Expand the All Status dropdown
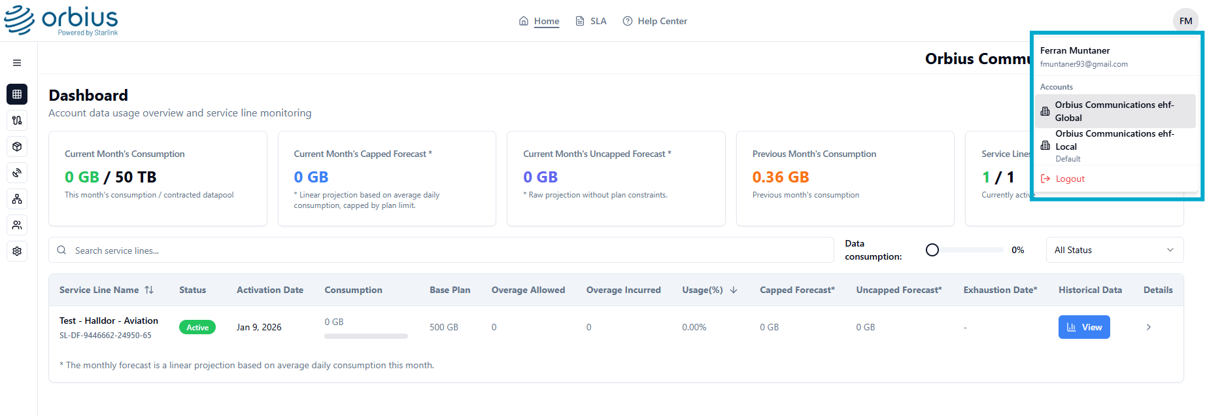 coord(1114,250)
